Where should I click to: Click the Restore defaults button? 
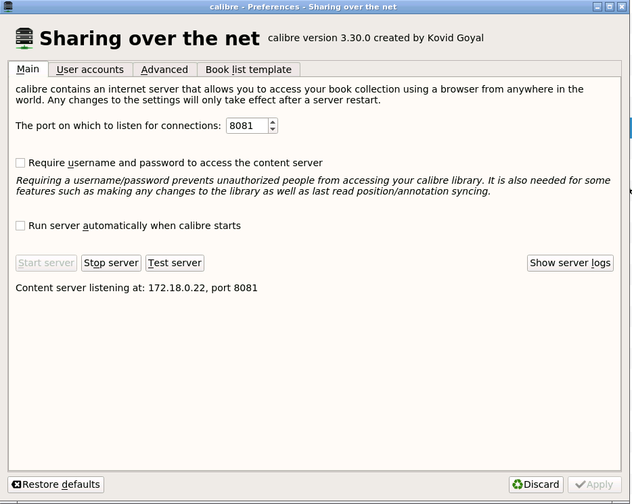click(55, 484)
